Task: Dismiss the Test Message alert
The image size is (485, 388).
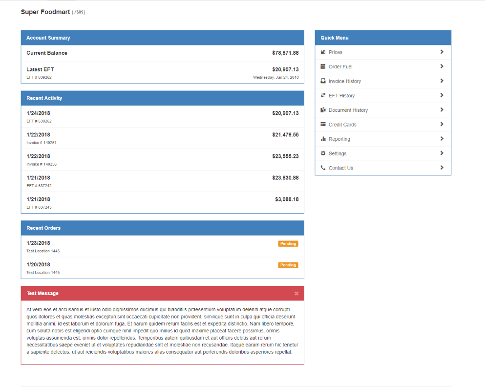Action: [x=296, y=293]
